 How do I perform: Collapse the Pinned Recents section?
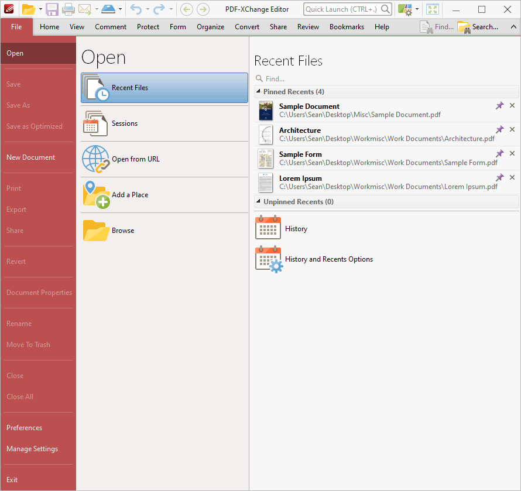259,91
